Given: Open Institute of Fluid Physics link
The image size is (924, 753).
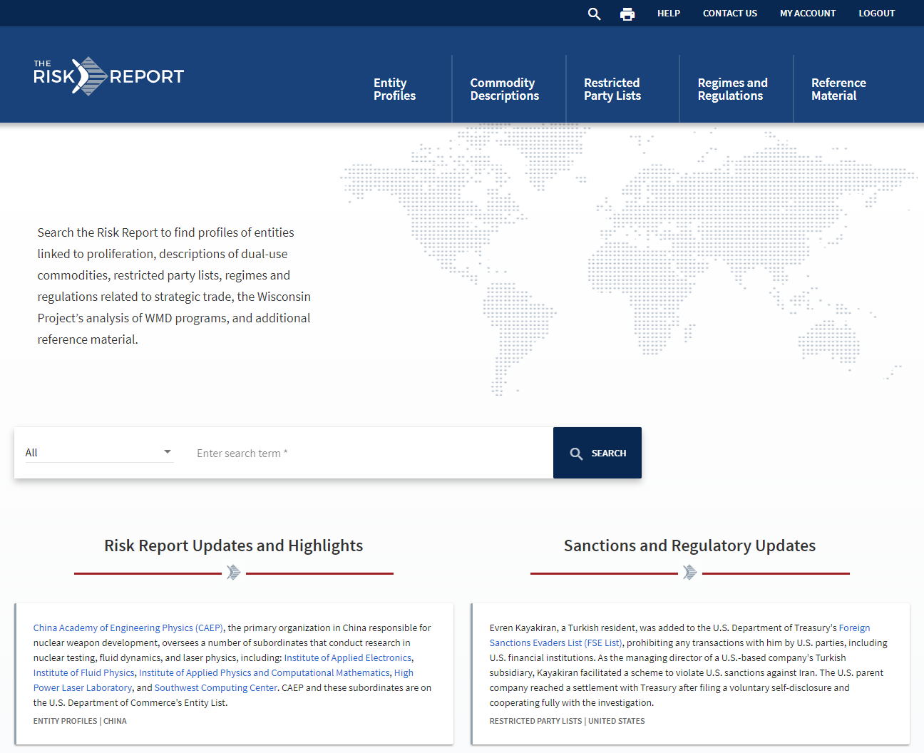Looking at the screenshot, I should click(84, 673).
